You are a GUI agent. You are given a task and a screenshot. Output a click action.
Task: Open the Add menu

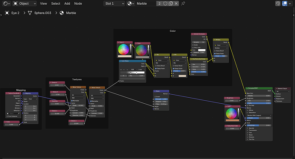[x=67, y=3]
